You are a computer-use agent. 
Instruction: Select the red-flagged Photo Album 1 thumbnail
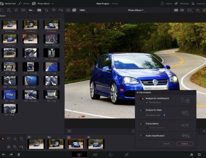click(x=31, y=39)
